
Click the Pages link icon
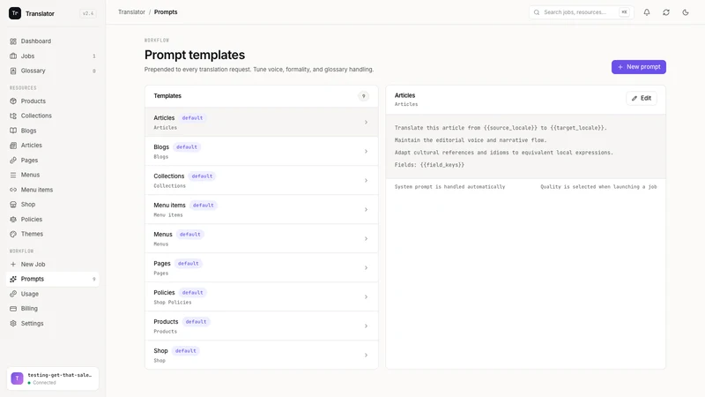(x=13, y=161)
